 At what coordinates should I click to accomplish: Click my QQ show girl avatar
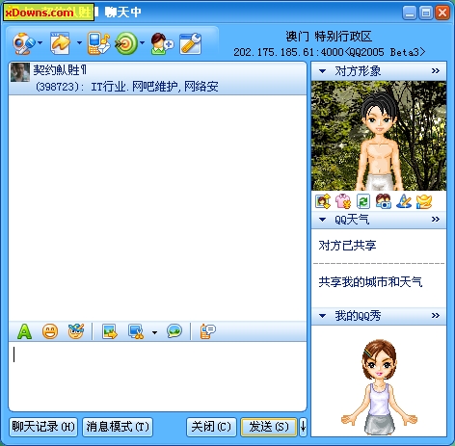tap(379, 386)
